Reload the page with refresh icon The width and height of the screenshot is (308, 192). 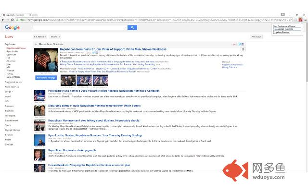click(x=12, y=20)
